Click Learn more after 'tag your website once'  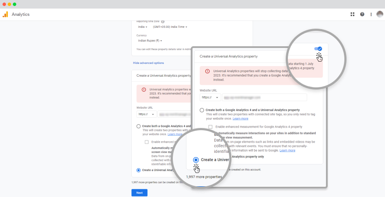tap(240, 119)
